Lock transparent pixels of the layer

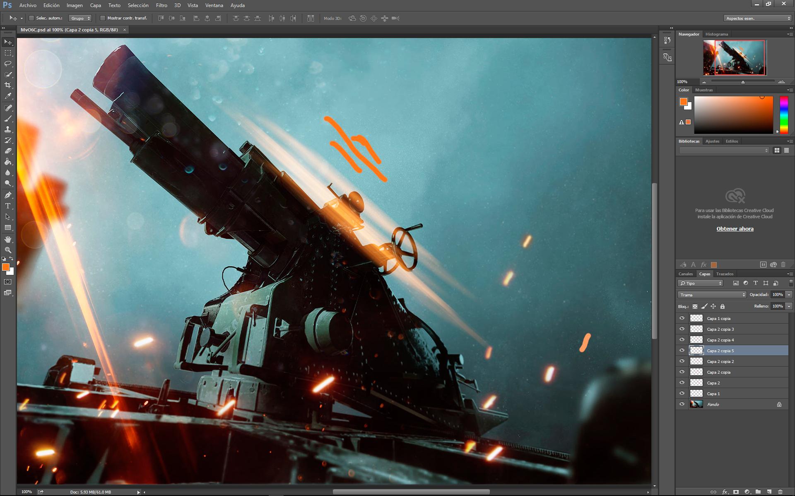click(x=695, y=306)
